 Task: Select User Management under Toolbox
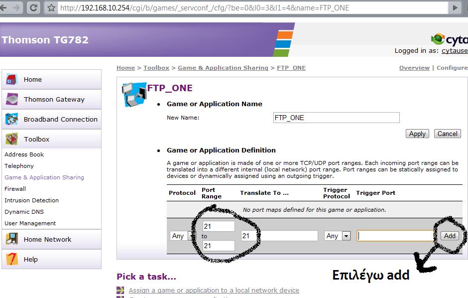click(x=30, y=223)
